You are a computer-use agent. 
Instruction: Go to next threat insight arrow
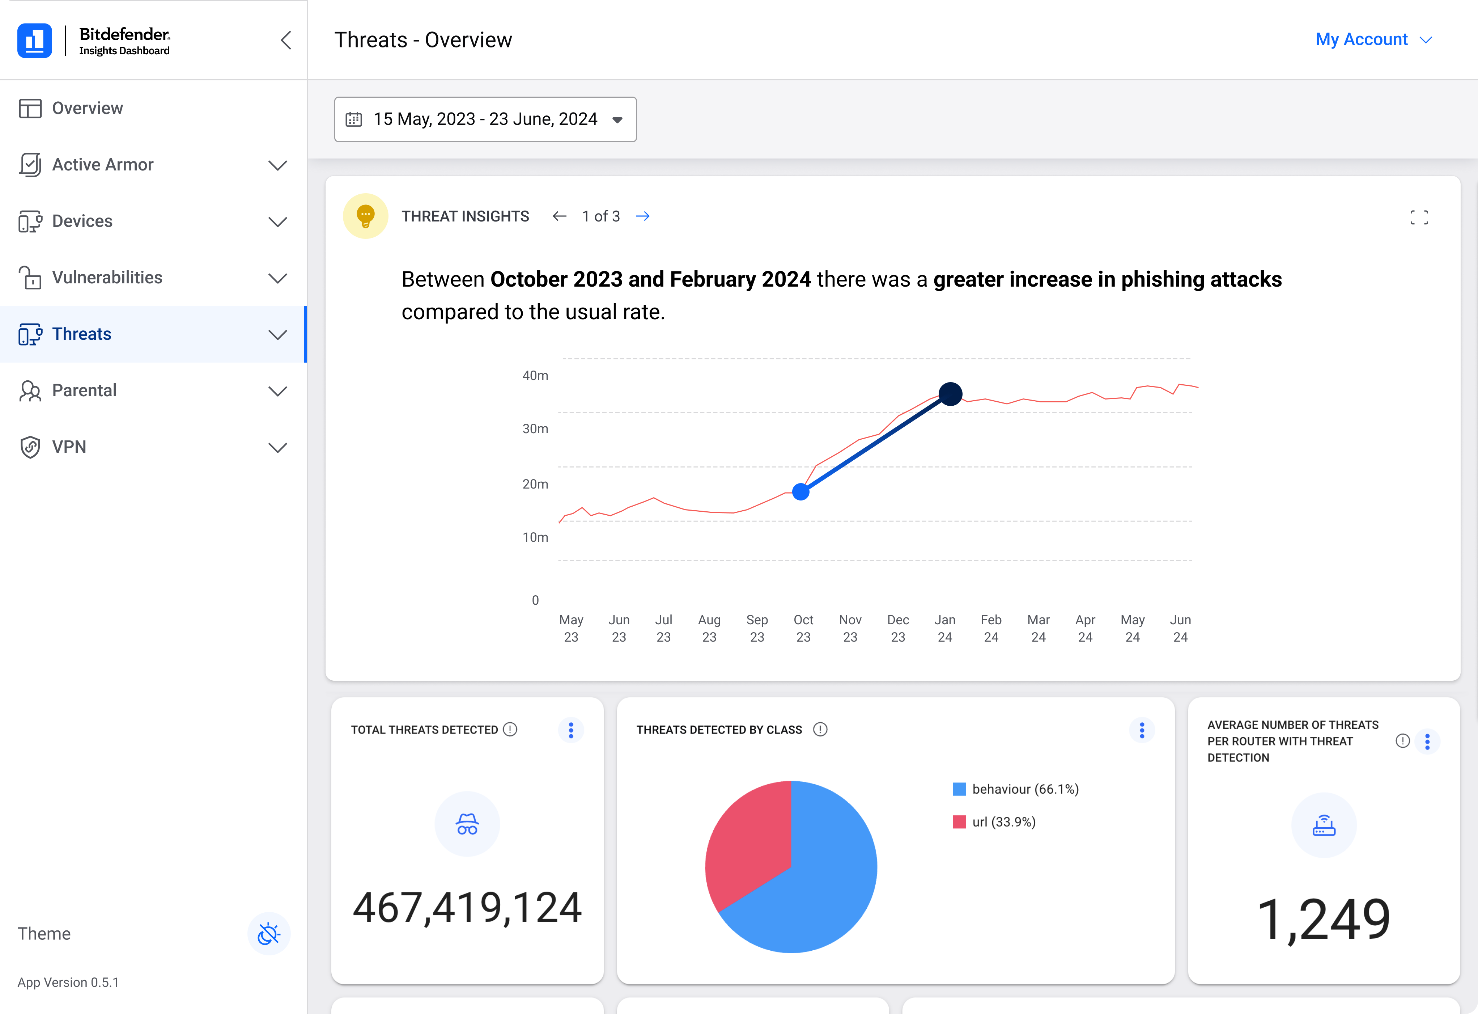coord(643,216)
